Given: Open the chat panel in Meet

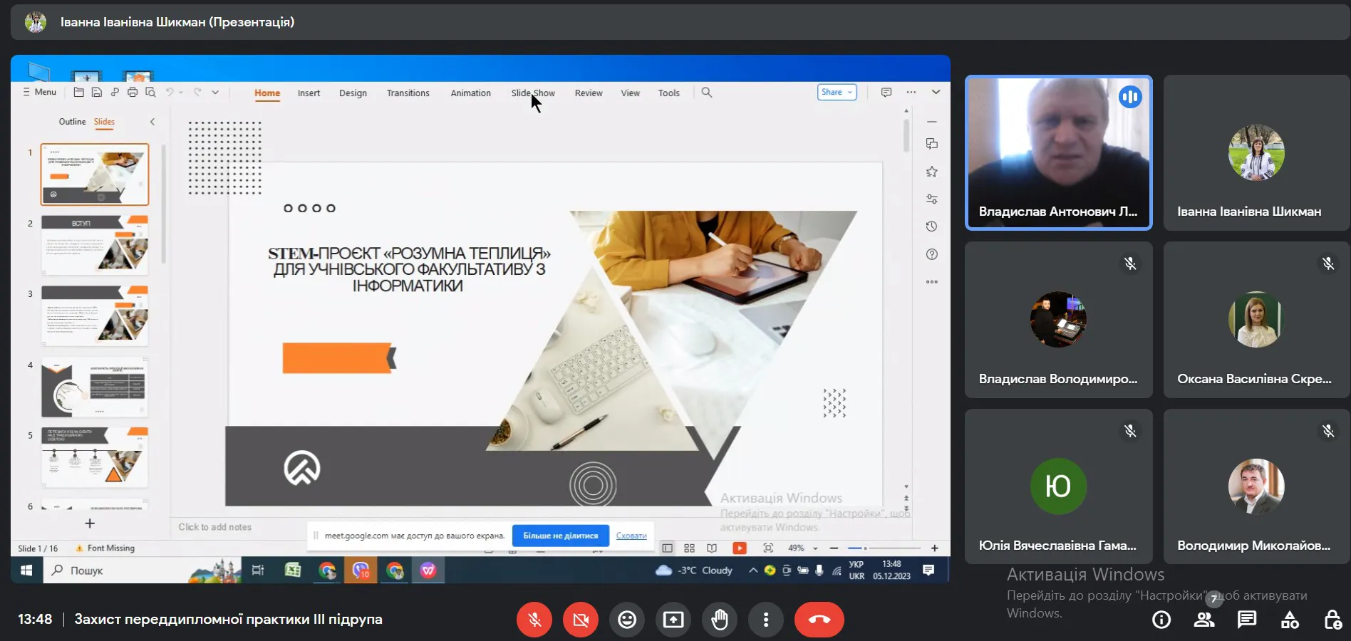Looking at the screenshot, I should [x=1247, y=620].
